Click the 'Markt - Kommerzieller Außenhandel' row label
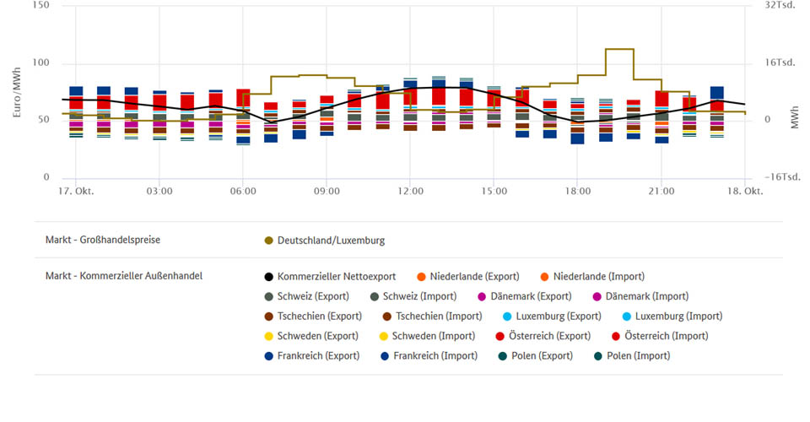Screen dimensions: 810x422 (124, 276)
